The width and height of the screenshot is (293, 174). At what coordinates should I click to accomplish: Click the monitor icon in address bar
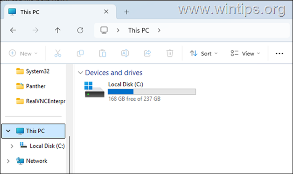[104, 30]
